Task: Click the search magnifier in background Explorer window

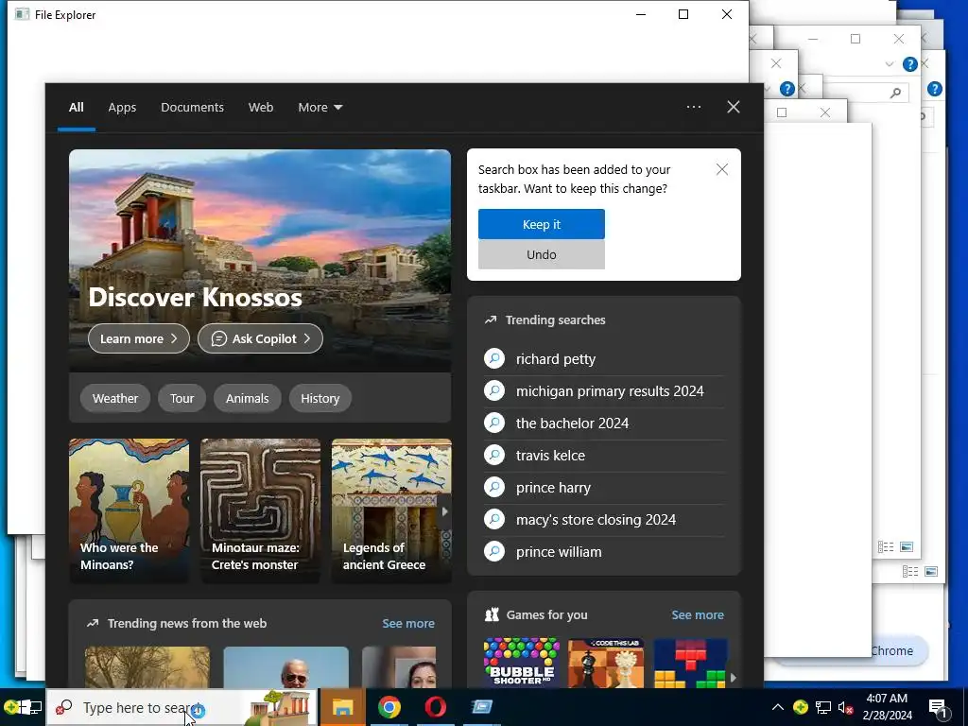Action: tap(895, 93)
